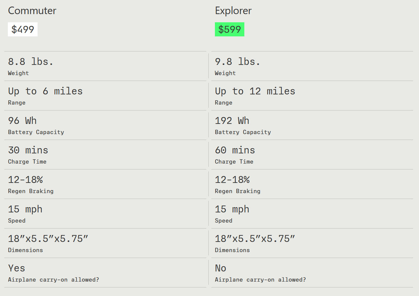Click the Explorer's Regen Braking label
This screenshot has height=296, width=419.
[237, 191]
